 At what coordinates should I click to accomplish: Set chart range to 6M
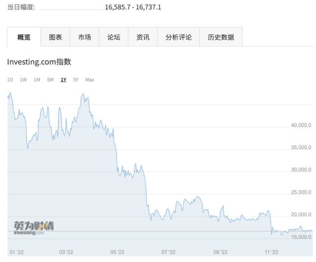[x=50, y=80]
